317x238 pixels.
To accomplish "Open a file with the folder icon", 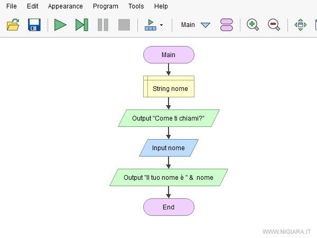I will pos(13,24).
